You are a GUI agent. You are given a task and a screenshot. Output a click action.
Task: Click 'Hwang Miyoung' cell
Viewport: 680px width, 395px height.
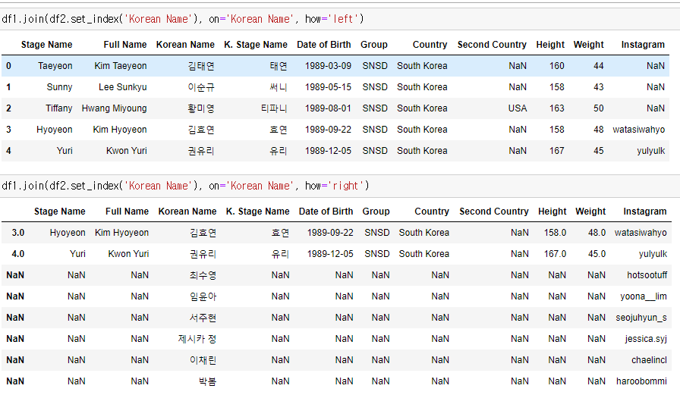(x=114, y=108)
